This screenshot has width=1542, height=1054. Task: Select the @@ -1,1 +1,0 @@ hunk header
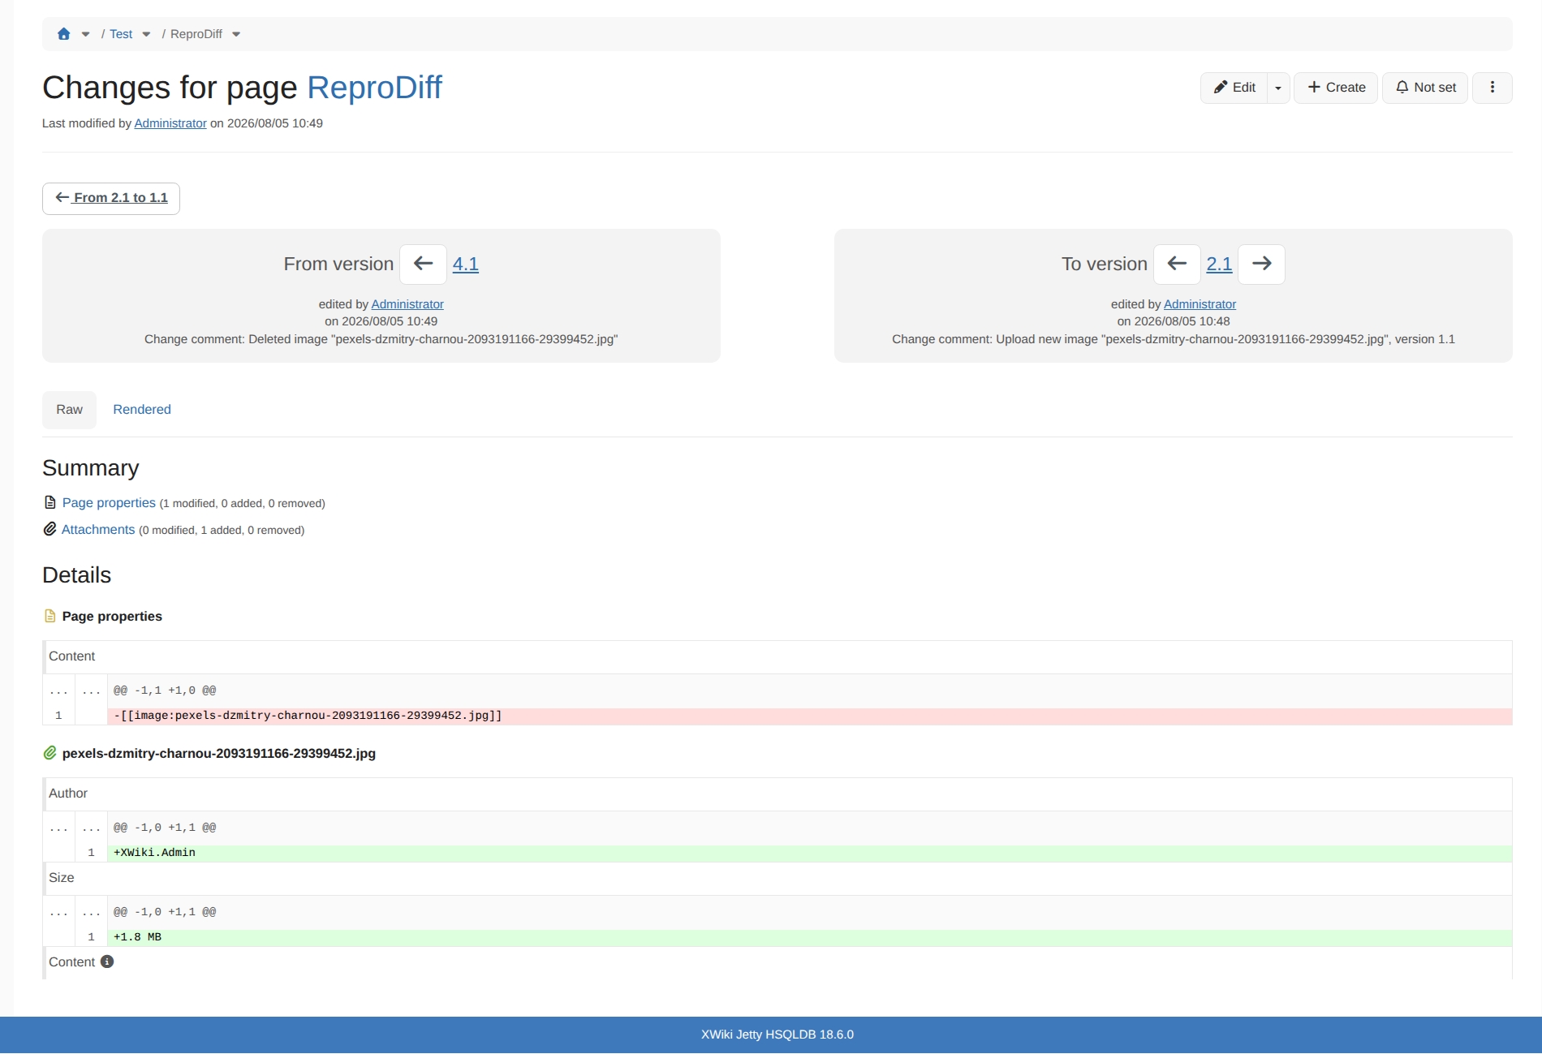[x=165, y=690]
